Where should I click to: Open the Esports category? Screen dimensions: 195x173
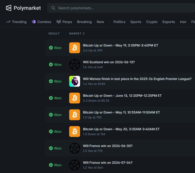169,22
